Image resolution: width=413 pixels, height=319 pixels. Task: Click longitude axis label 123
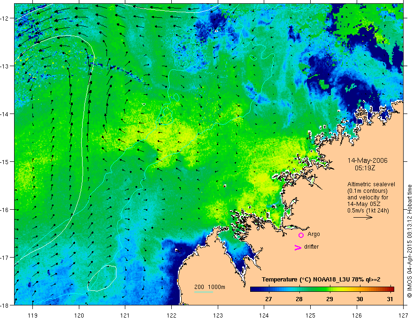tap(218, 316)
